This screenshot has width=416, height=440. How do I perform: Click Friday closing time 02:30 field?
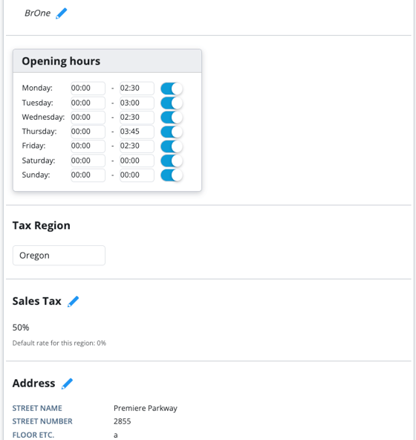click(137, 146)
